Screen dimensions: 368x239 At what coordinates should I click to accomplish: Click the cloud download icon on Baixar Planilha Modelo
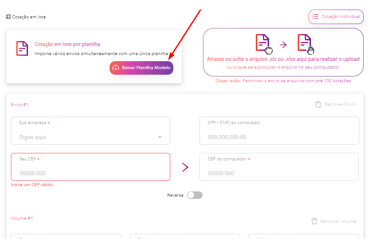pos(116,68)
